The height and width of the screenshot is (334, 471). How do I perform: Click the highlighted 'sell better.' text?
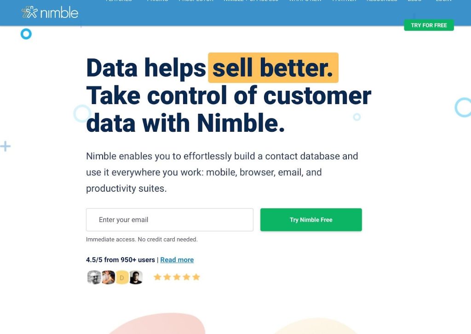pyautogui.click(x=273, y=68)
